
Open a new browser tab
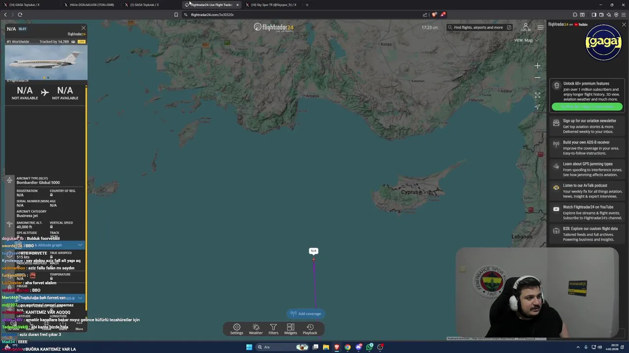point(307,5)
